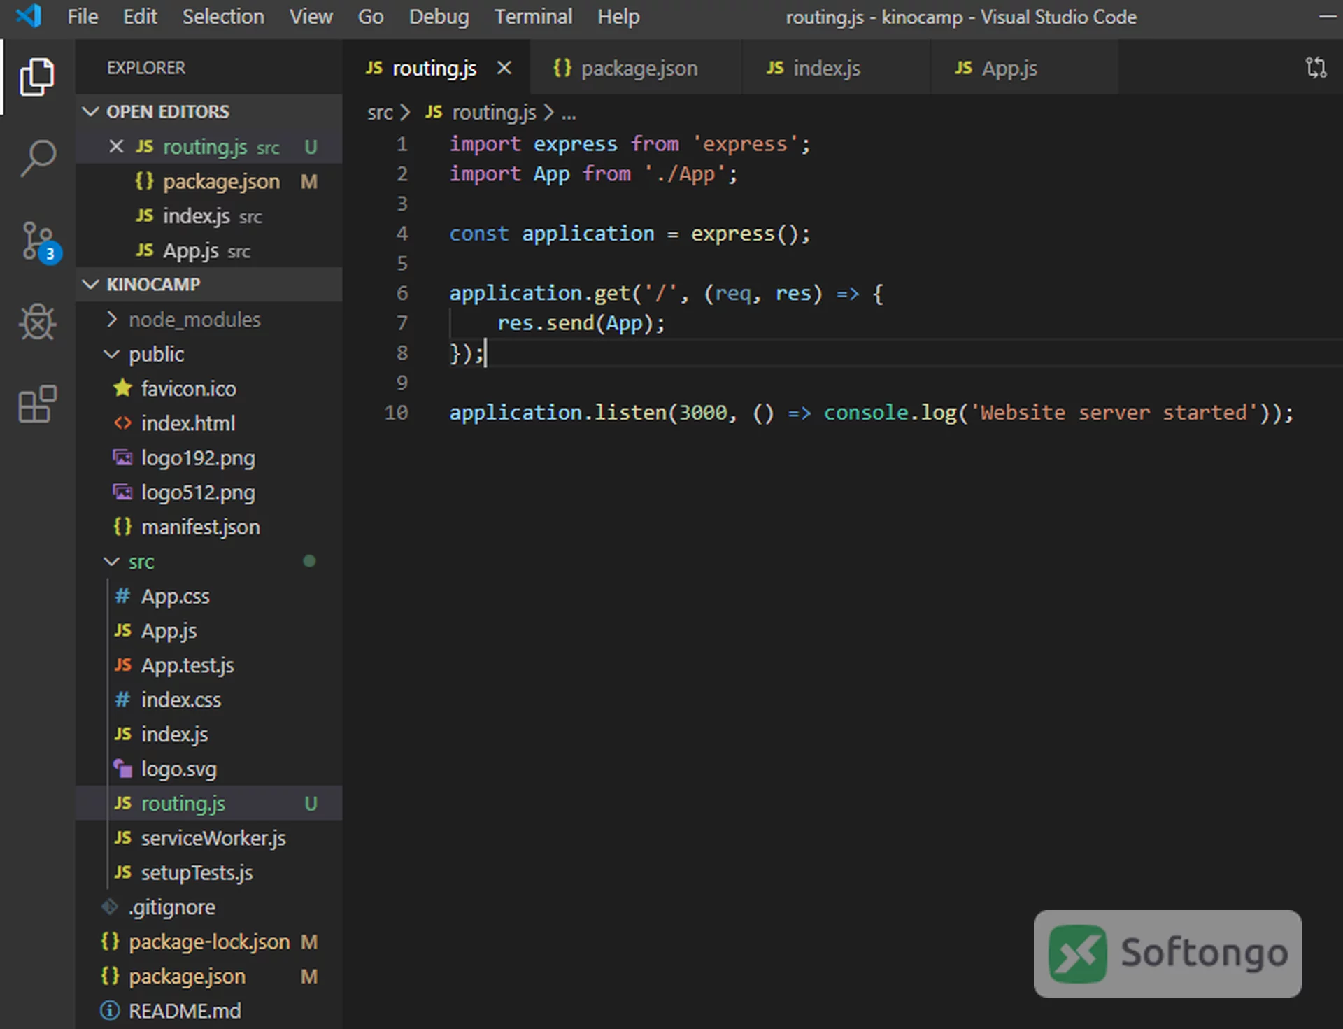The width and height of the screenshot is (1343, 1029).
Task: Open the Debug menu
Action: (439, 16)
